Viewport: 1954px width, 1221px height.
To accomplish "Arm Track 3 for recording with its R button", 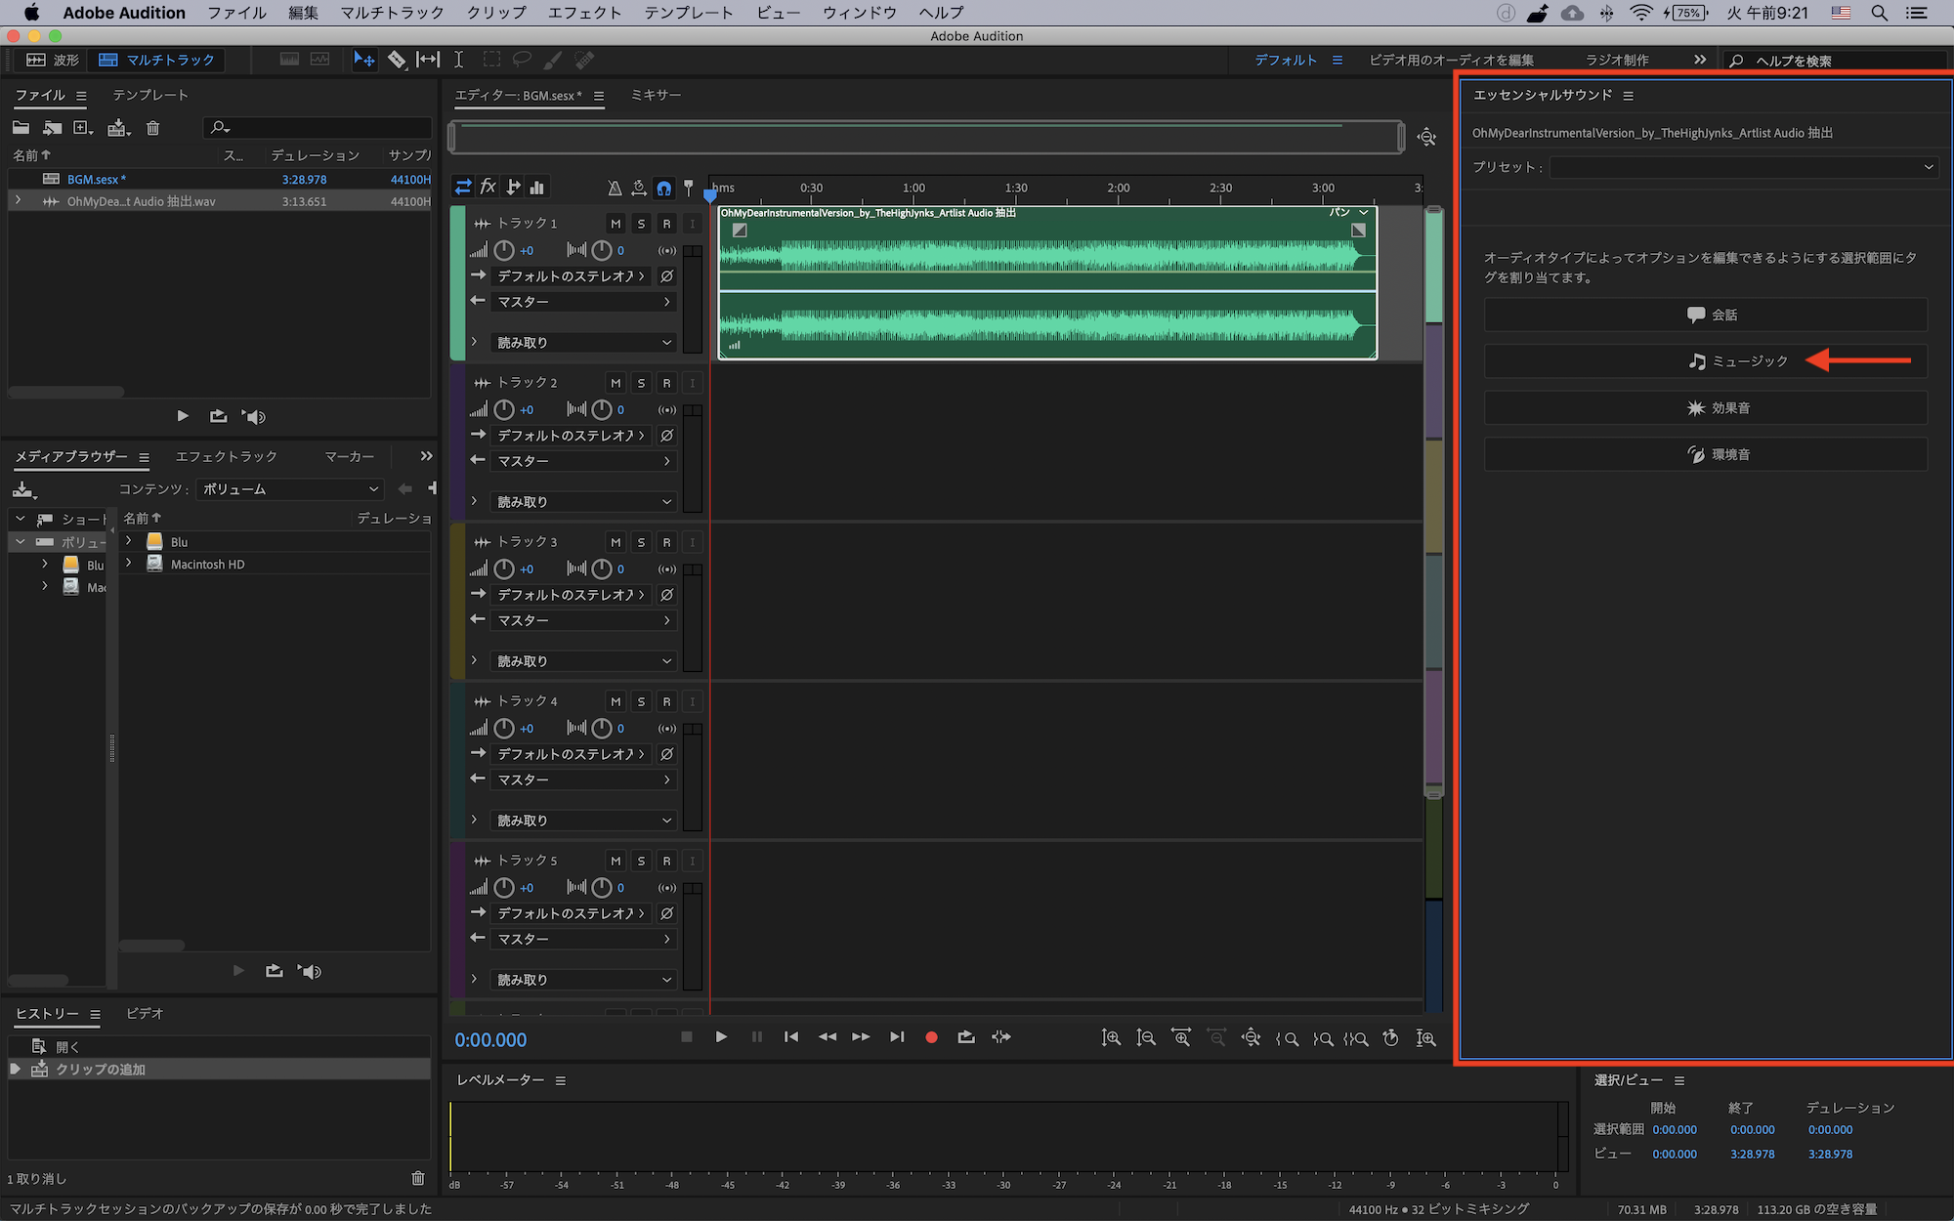I will (x=666, y=542).
